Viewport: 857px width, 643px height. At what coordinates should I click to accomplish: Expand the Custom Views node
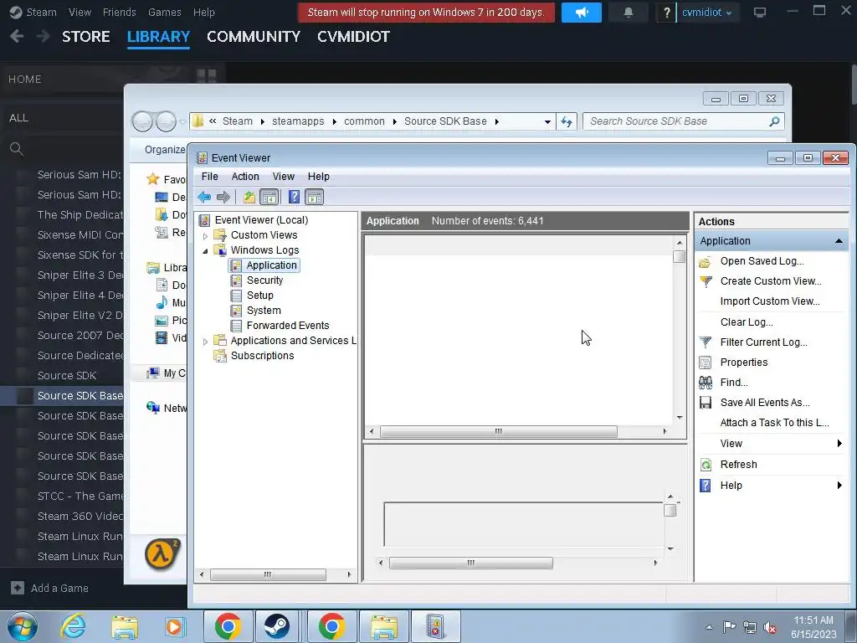pyautogui.click(x=206, y=235)
